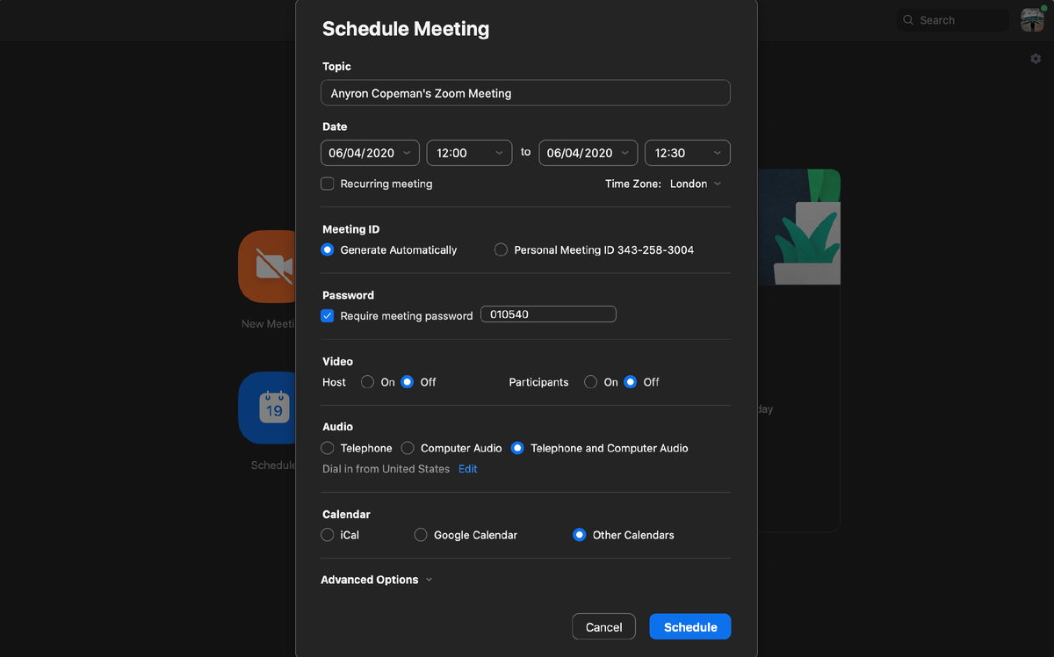Select Google Calendar option
This screenshot has width=1054, height=657.
coord(421,535)
